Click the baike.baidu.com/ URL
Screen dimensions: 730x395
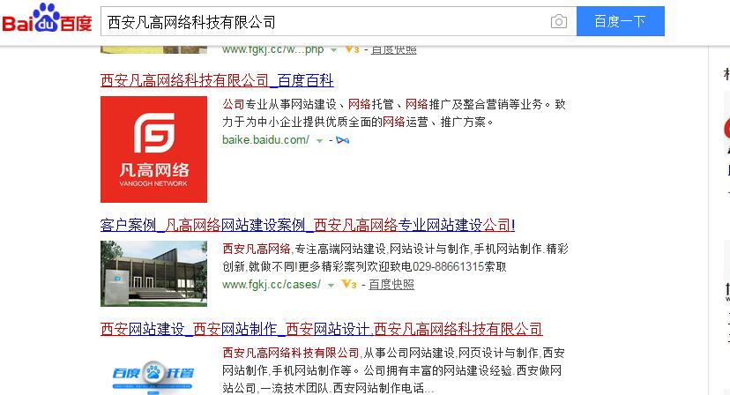[266, 139]
